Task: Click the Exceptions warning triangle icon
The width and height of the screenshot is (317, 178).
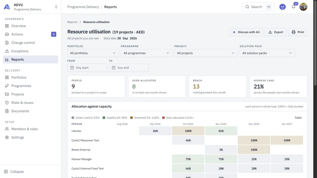Action: pyautogui.click(x=7, y=51)
